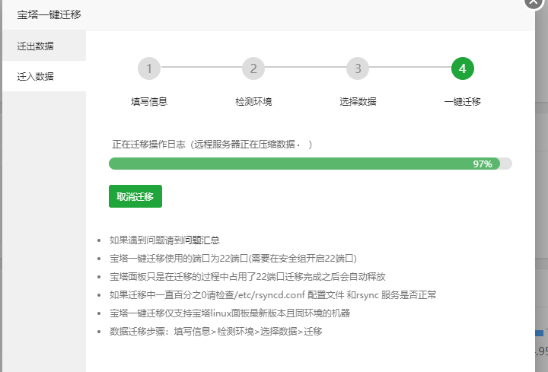Click the green step 4 circle
Screen dimensions: 548x372
pos(463,68)
